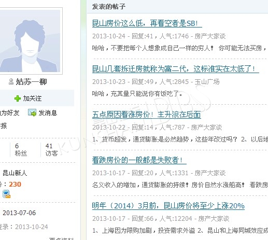Open post 昆山几套拆迁房就称为富二代

(176, 69)
